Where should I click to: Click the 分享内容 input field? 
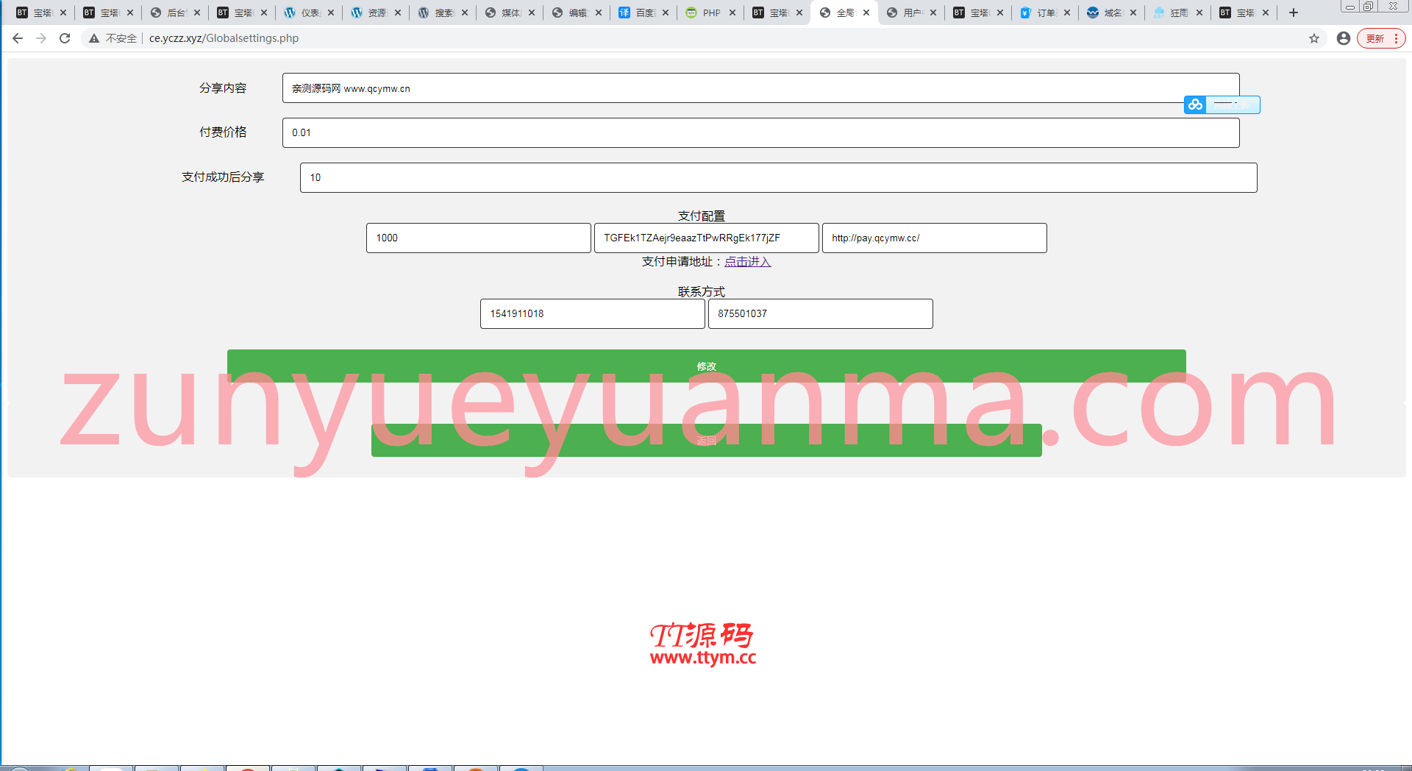point(760,88)
